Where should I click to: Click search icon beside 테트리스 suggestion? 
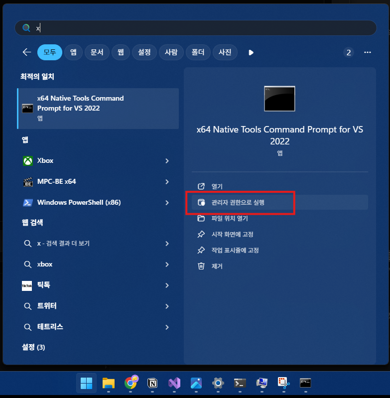pos(27,327)
